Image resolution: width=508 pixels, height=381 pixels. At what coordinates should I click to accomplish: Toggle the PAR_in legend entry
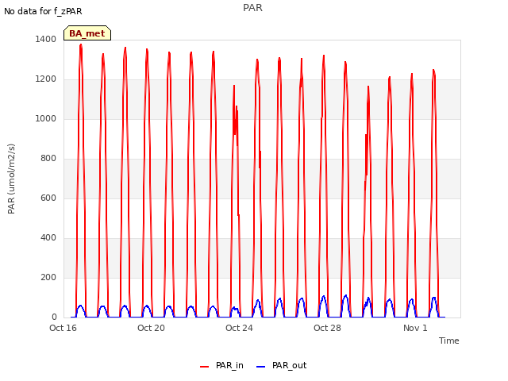point(222,366)
